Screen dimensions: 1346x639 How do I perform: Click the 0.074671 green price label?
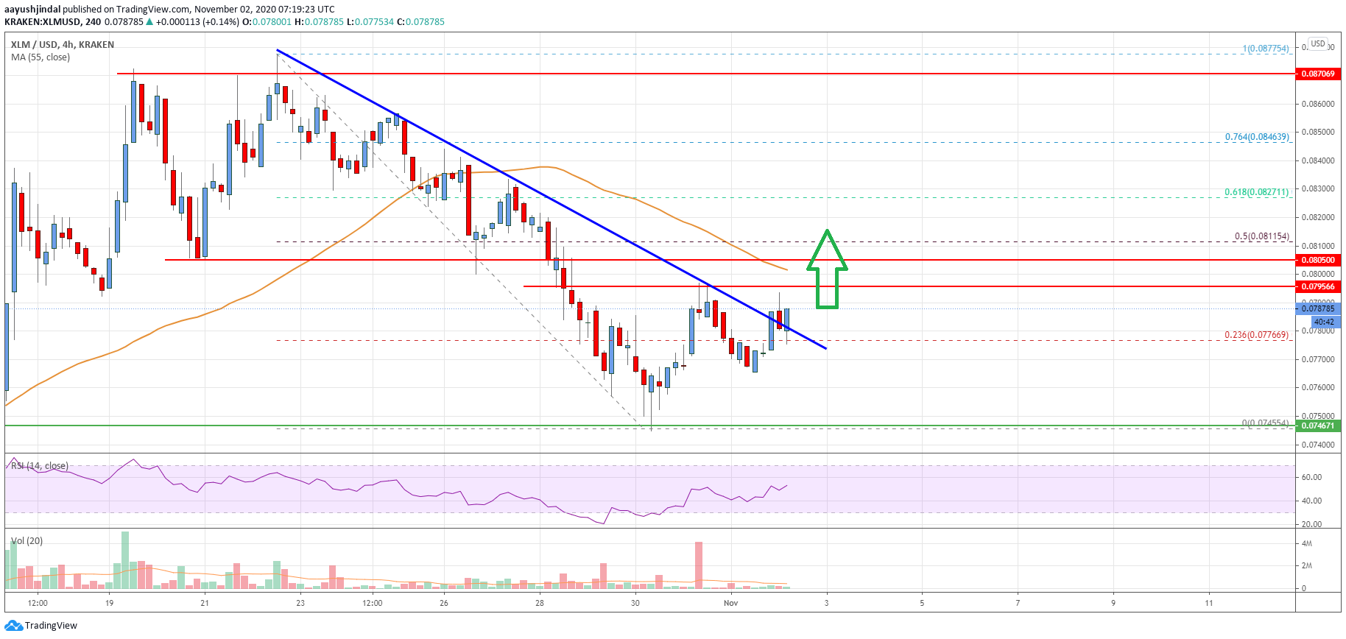coord(1318,426)
